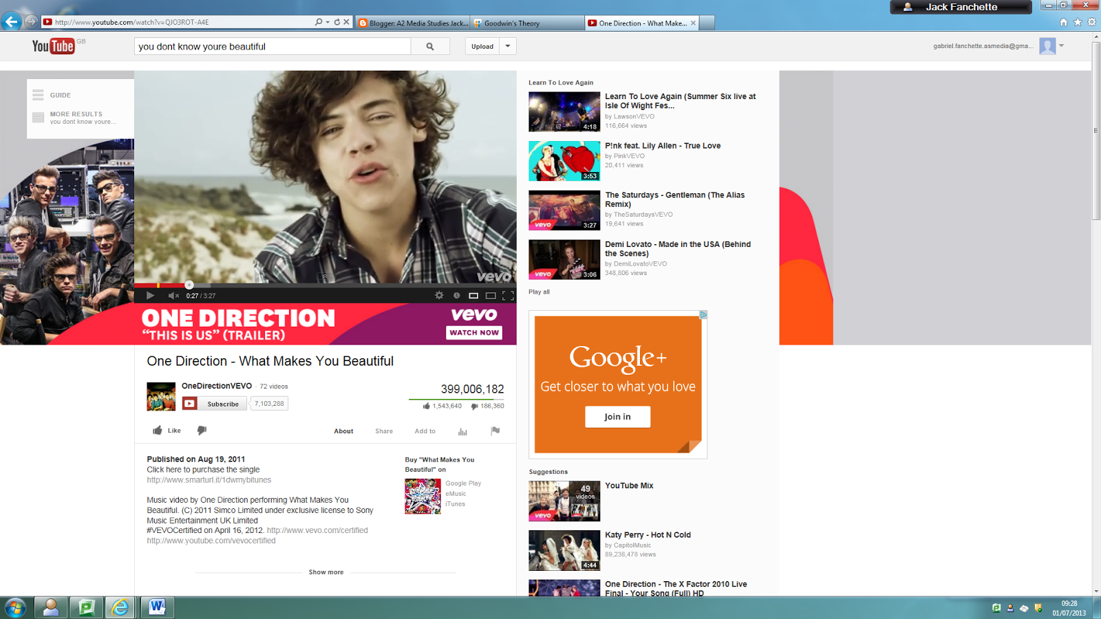Open P!nk feat. Lily Allen True Love thumbnail
The height and width of the screenshot is (619, 1101).
point(564,161)
